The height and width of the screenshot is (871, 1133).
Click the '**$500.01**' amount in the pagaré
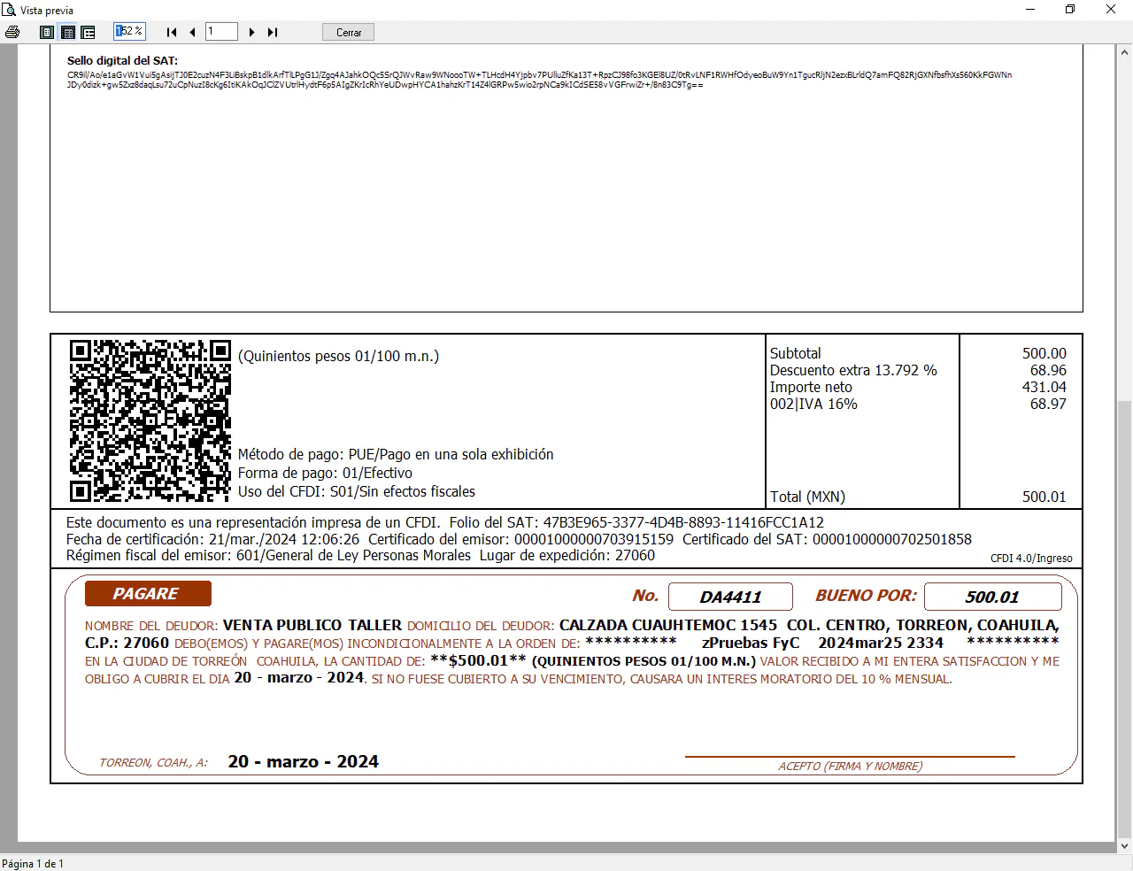point(478,661)
